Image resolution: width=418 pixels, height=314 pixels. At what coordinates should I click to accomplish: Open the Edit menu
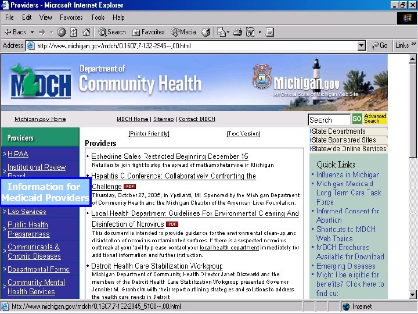(27, 17)
